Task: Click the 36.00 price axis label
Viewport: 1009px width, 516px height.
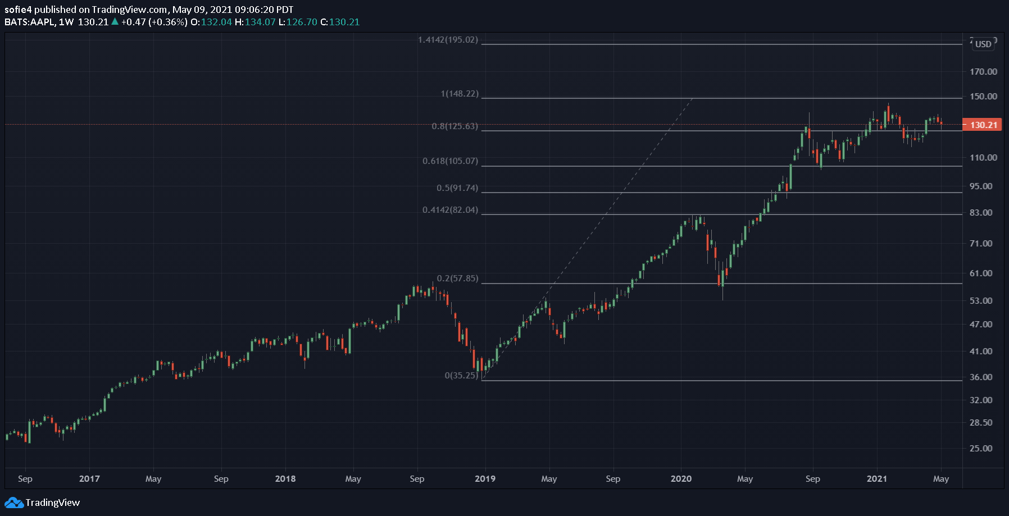Action: click(981, 377)
